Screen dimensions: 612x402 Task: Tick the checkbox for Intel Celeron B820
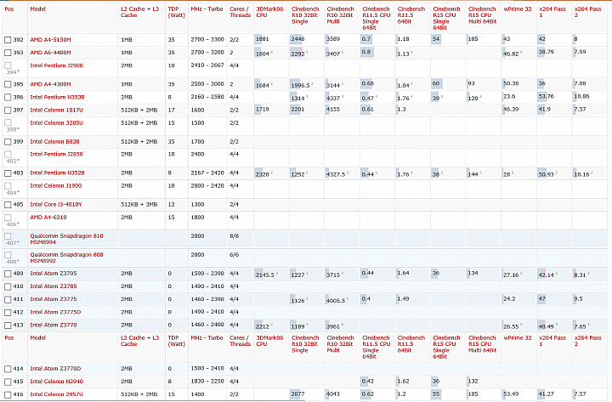(8, 142)
